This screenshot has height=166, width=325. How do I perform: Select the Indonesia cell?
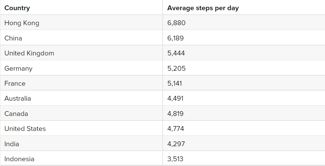pos(19,159)
